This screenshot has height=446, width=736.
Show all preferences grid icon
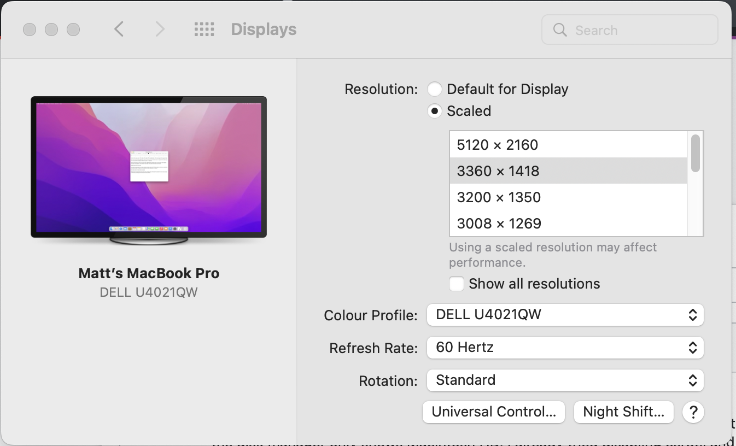coord(205,29)
